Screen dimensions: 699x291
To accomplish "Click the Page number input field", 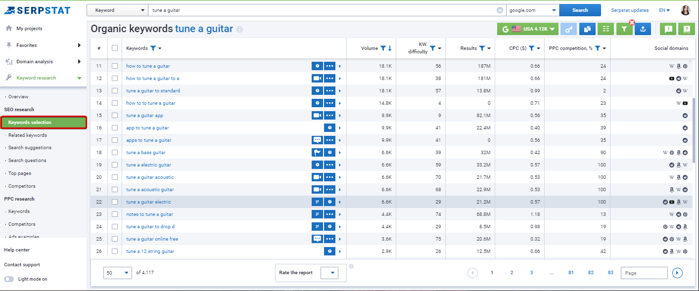I will point(644,272).
